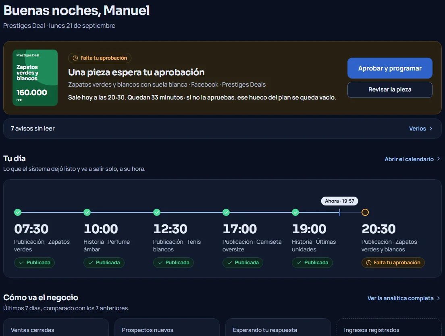The height and width of the screenshot is (336, 445).
Task: Open the Verlos link for unread notices
Action: 418,129
